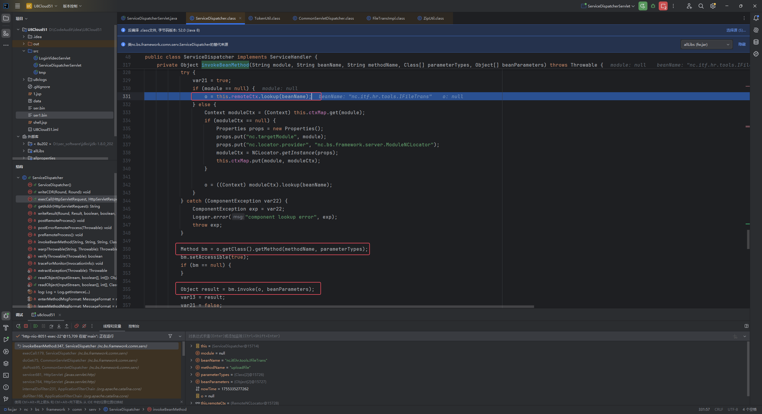Open the thread selector dropdown arrow
Viewport: 762px width, 414px height.
(180, 336)
